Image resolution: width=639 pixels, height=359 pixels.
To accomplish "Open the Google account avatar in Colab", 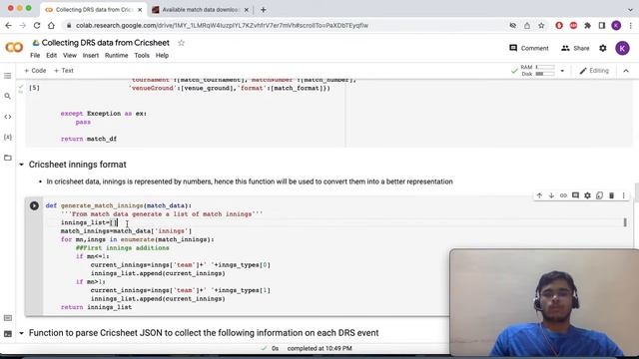I will pos(622,48).
